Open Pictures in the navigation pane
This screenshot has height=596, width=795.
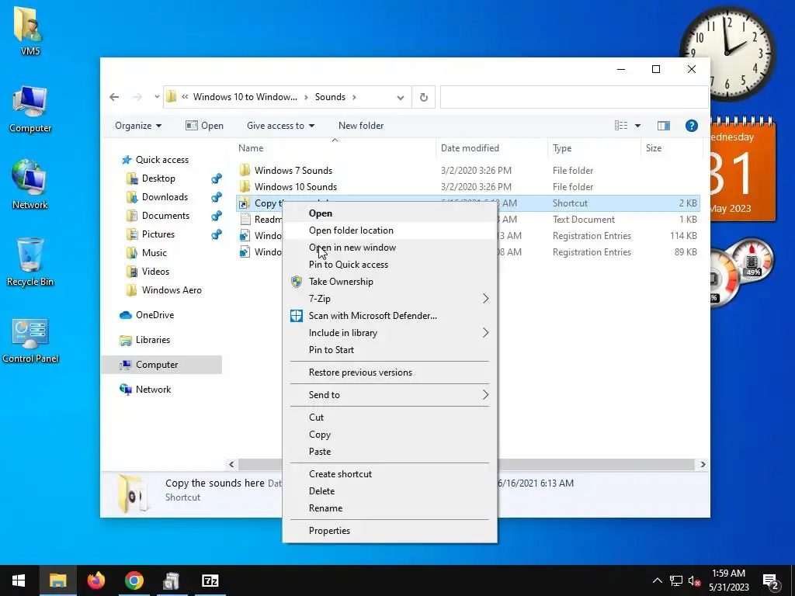point(158,234)
